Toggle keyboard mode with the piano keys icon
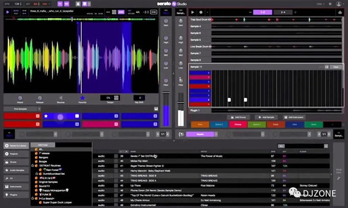Image resolution: width=348 pixels, height=208 pixels. (156, 109)
